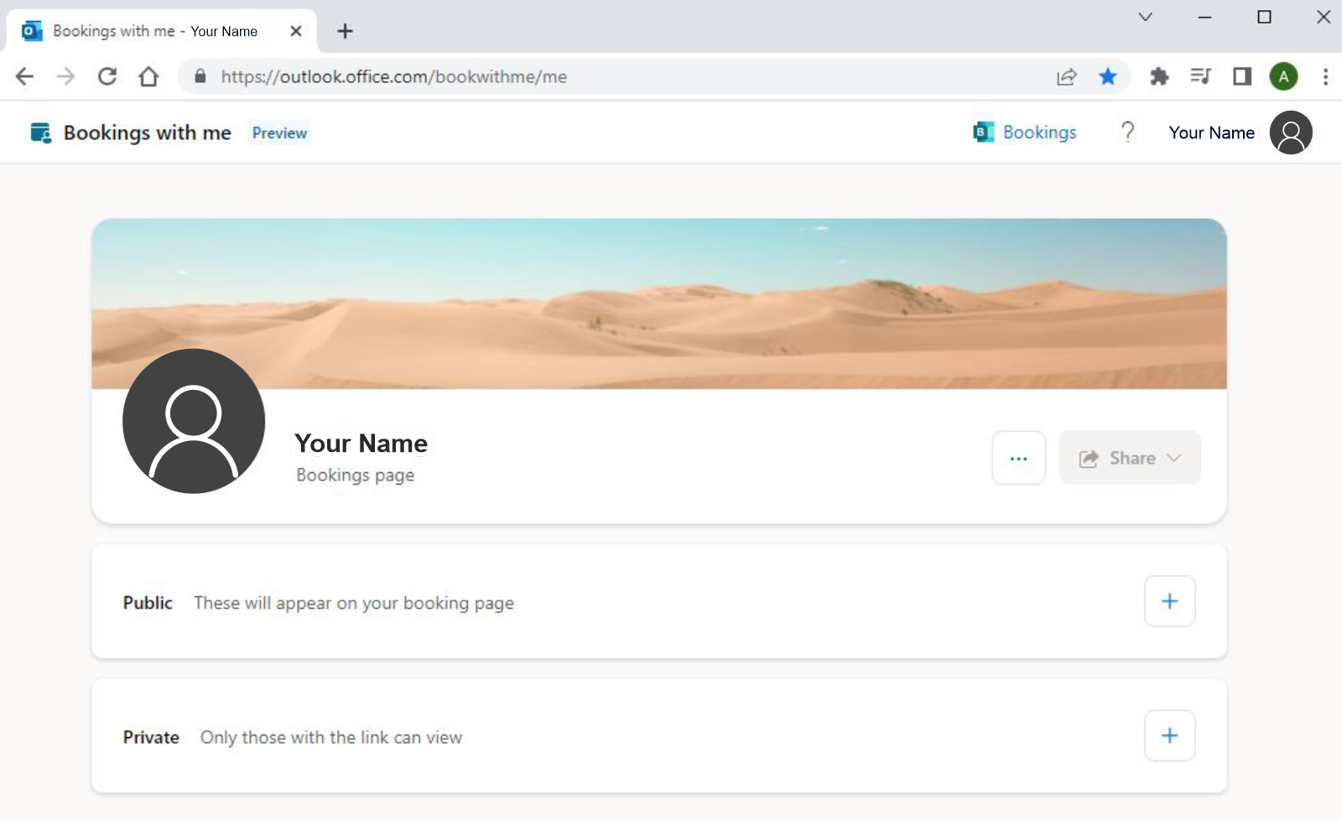Open the browser extensions puzzle icon
The height and width of the screenshot is (821, 1342).
(1159, 77)
